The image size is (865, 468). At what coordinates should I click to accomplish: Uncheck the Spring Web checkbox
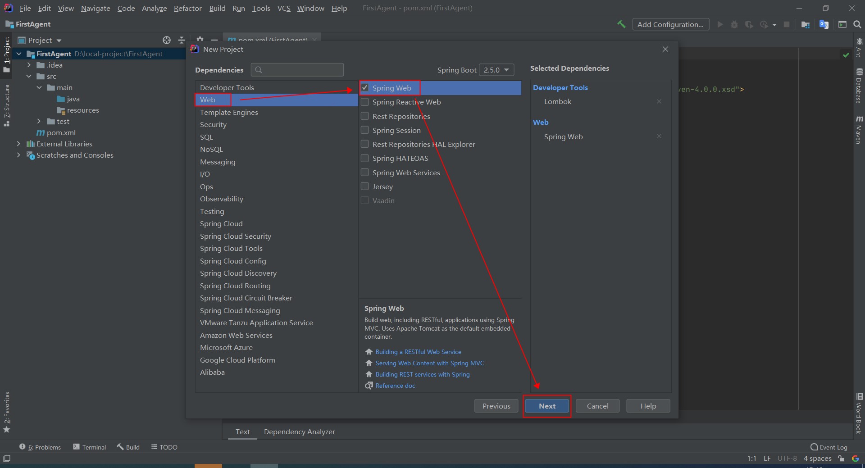point(365,88)
